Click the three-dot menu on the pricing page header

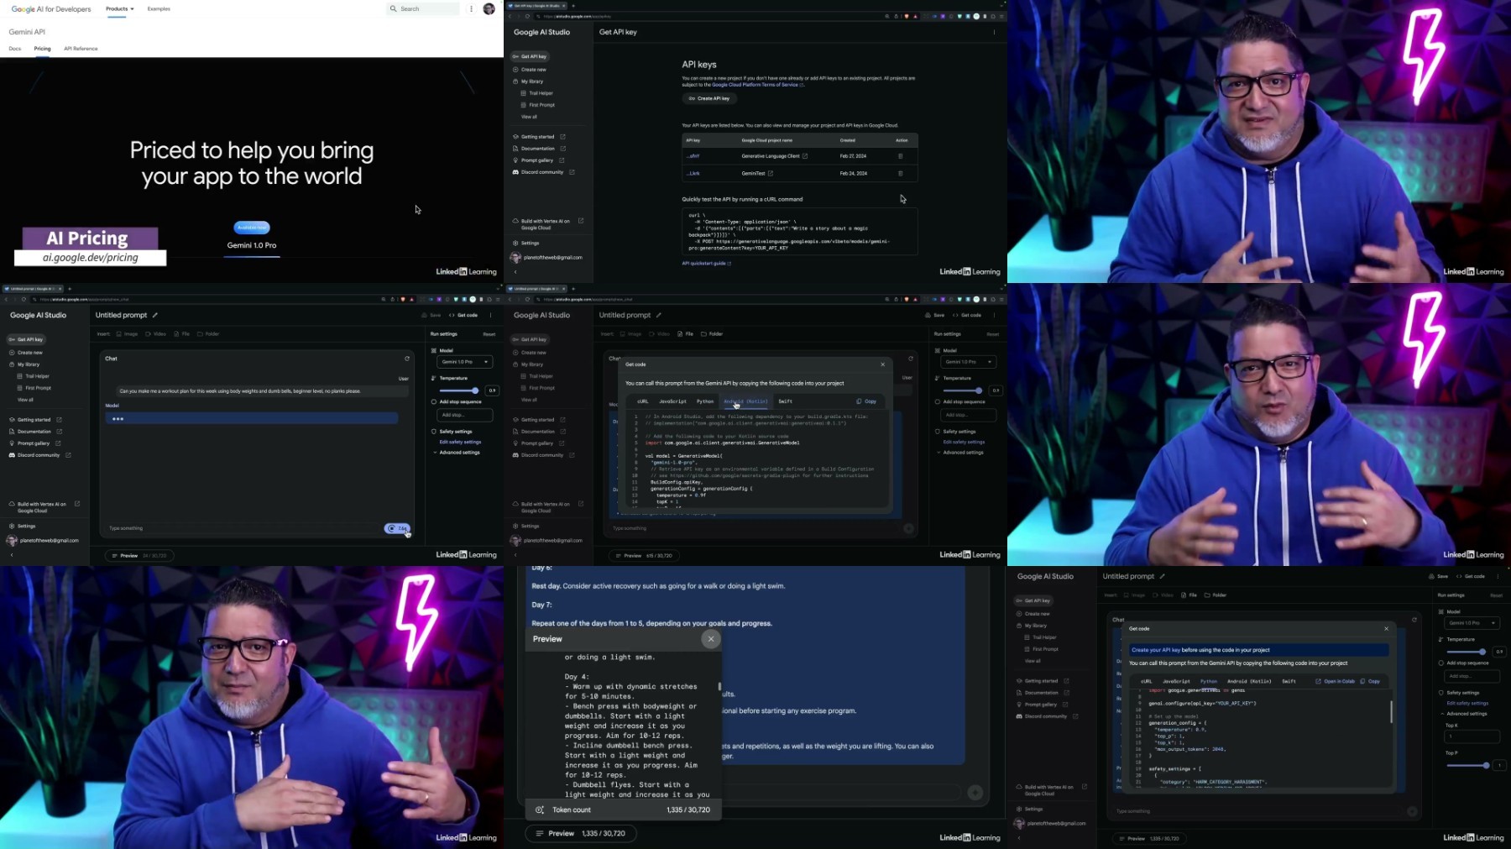472,8
